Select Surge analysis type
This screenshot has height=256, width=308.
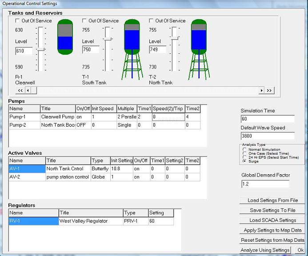244,161
